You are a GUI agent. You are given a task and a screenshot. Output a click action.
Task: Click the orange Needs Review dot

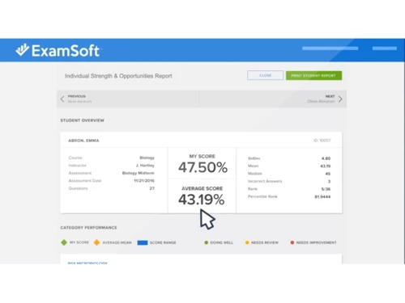[x=247, y=242]
